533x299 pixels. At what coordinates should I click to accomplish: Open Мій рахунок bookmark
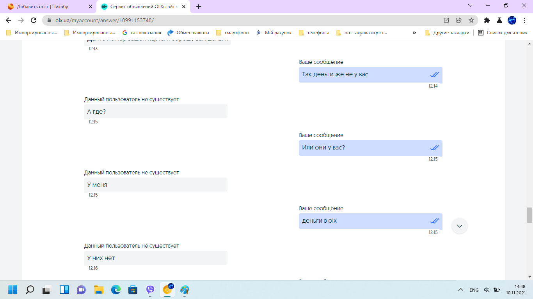point(274,33)
